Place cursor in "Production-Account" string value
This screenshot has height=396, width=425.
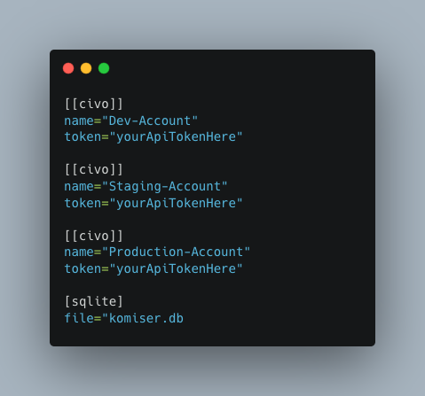point(176,252)
